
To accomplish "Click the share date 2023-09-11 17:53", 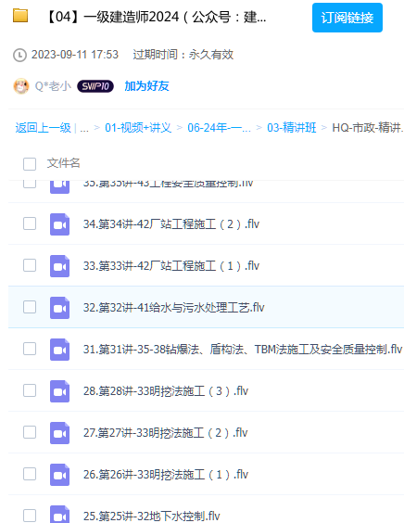I will tap(75, 55).
